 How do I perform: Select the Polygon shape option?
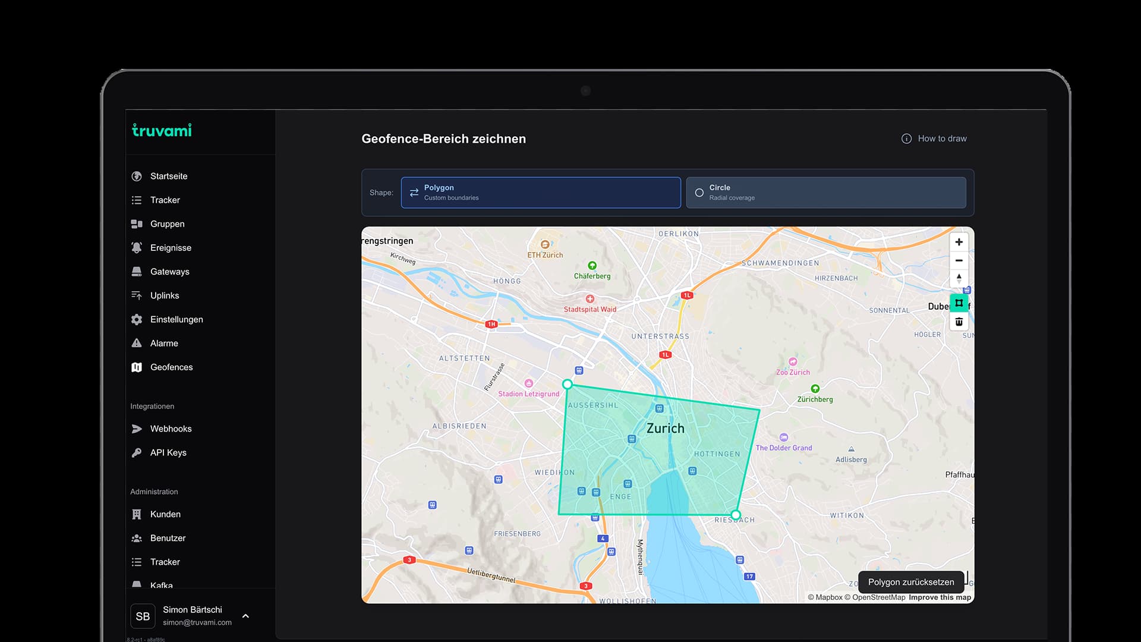[540, 192]
